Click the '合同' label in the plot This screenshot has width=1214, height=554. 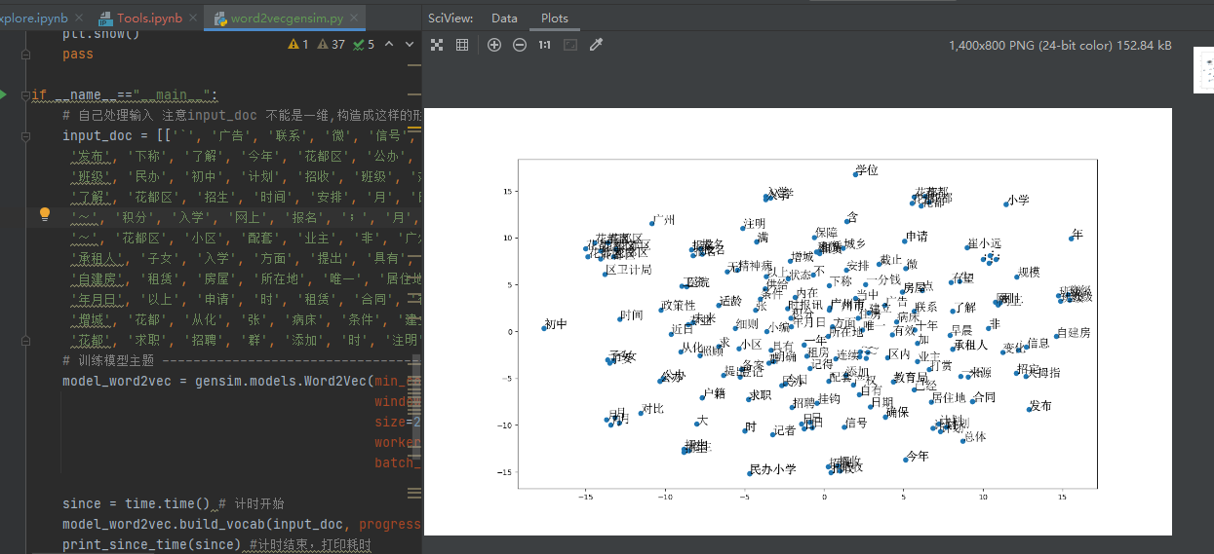(x=985, y=397)
